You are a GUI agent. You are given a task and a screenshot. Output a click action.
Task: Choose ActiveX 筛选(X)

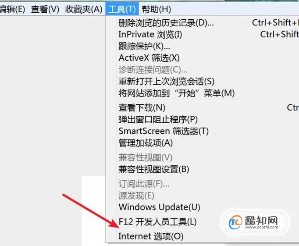203,58
